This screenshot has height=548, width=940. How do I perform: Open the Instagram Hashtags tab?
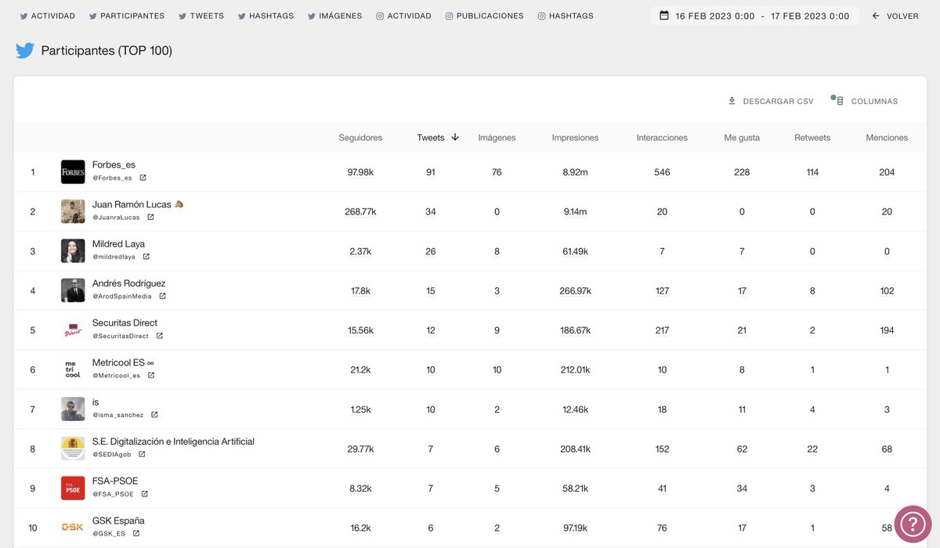click(x=566, y=16)
